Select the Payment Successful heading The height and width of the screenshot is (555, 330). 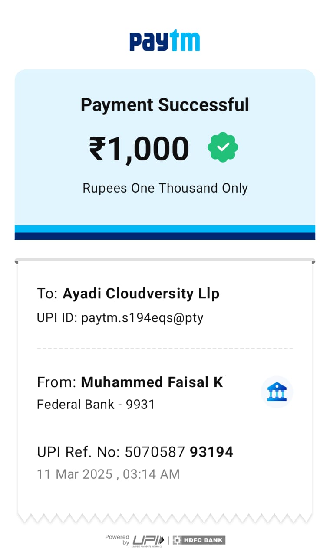pos(165,105)
